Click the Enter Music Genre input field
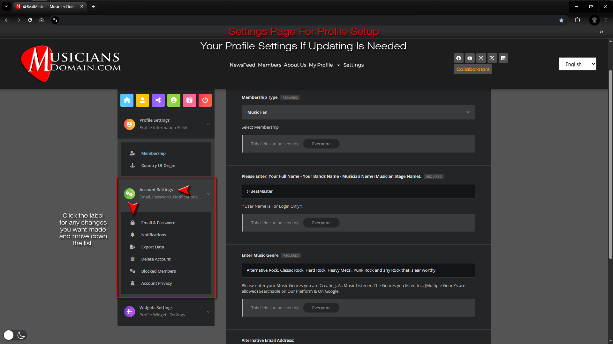 (x=358, y=270)
